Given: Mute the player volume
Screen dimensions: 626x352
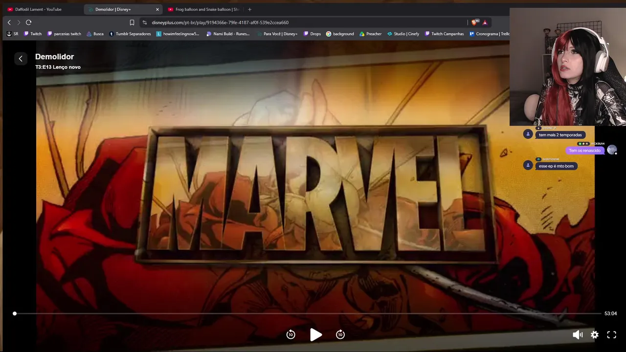Looking at the screenshot, I should click(578, 334).
